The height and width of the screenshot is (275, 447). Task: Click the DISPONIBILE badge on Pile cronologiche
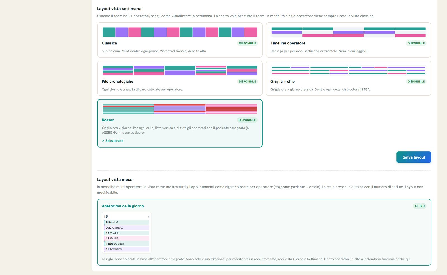[x=247, y=82]
